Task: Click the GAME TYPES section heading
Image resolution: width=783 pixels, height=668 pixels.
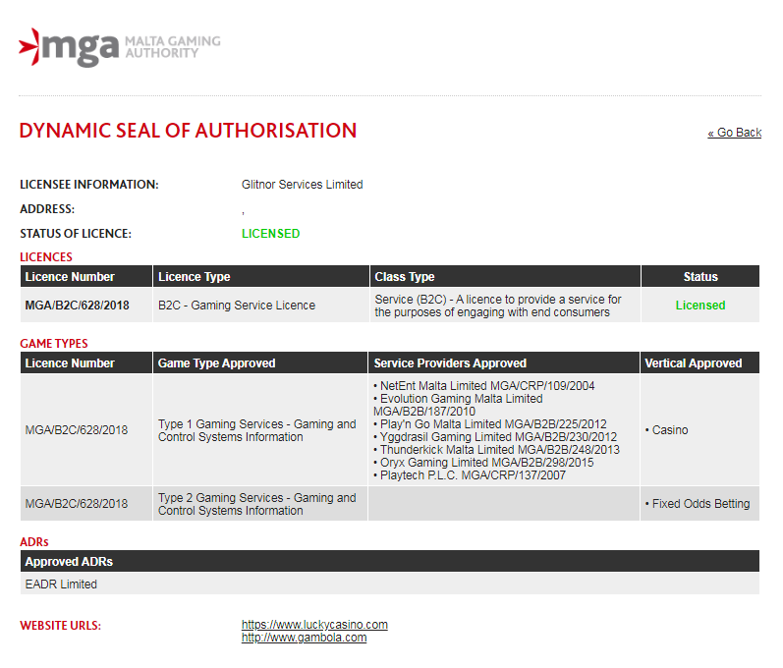Action: click(x=54, y=344)
